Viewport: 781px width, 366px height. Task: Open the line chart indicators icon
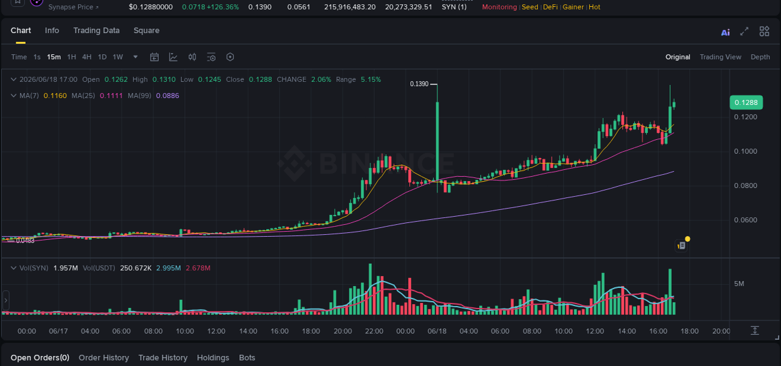click(173, 57)
